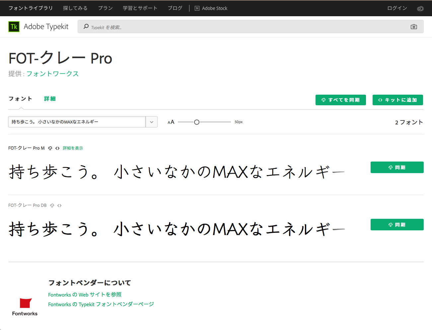Click web kit code icon beside Pro M
The height and width of the screenshot is (330, 432).
click(57, 148)
